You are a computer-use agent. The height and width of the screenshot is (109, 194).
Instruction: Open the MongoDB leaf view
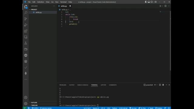tap(25, 73)
